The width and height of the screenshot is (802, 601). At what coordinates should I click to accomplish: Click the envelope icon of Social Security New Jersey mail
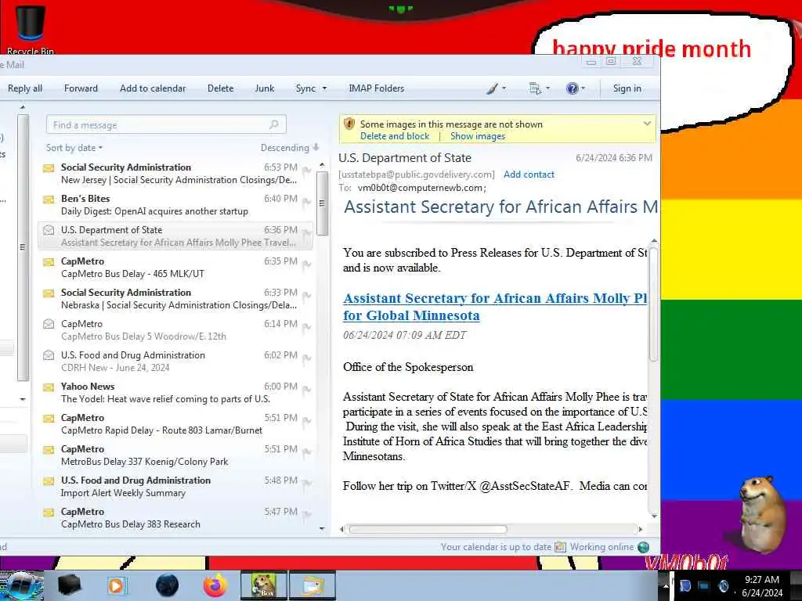pyautogui.click(x=49, y=167)
